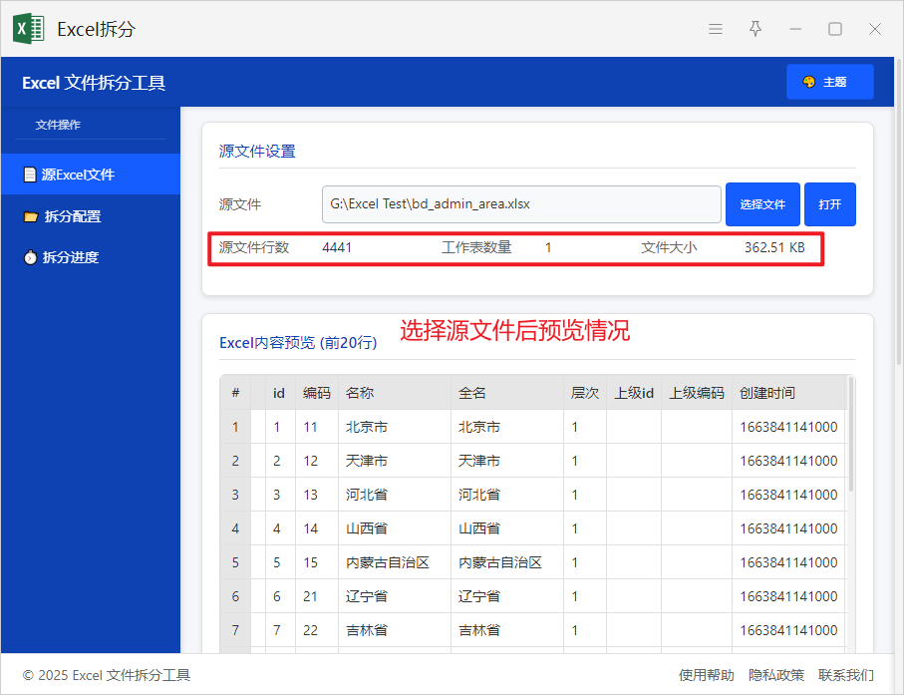Click the 编码 cell showing 15
Viewport: 904px width, 695px height.
317,562
